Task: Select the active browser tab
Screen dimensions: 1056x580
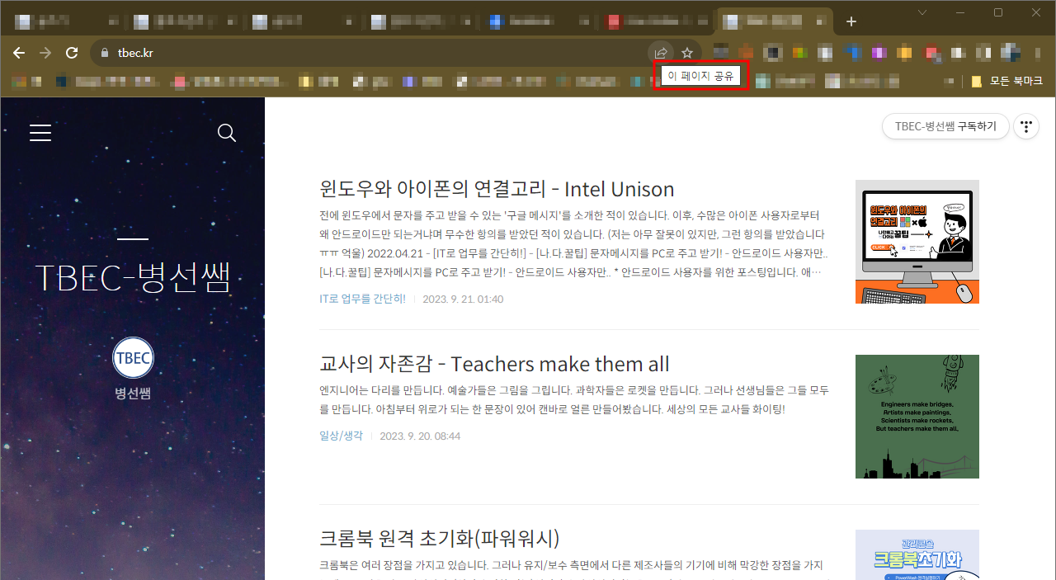Action: click(x=775, y=21)
